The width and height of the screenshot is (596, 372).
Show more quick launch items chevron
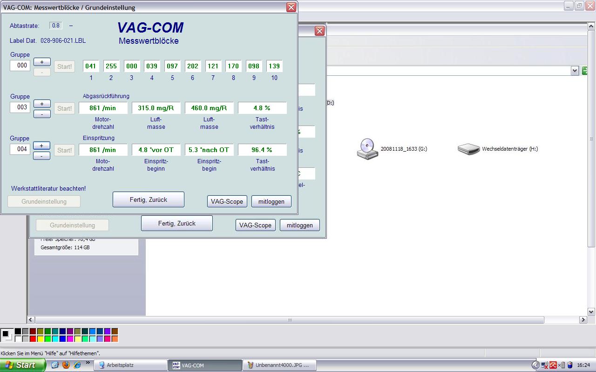pos(88,363)
